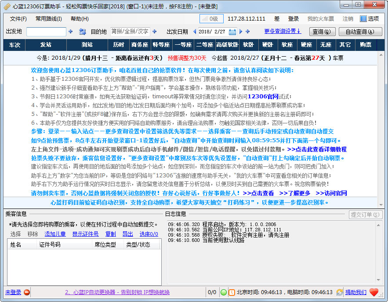
Task: Click the >>点击查看 link
Action: point(258,193)
